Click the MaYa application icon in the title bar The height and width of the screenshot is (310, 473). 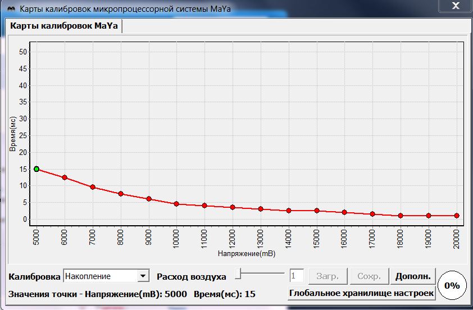11,8
